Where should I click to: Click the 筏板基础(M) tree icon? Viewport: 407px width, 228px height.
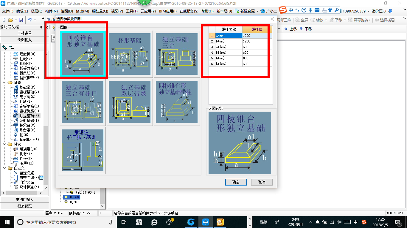tap(16, 92)
